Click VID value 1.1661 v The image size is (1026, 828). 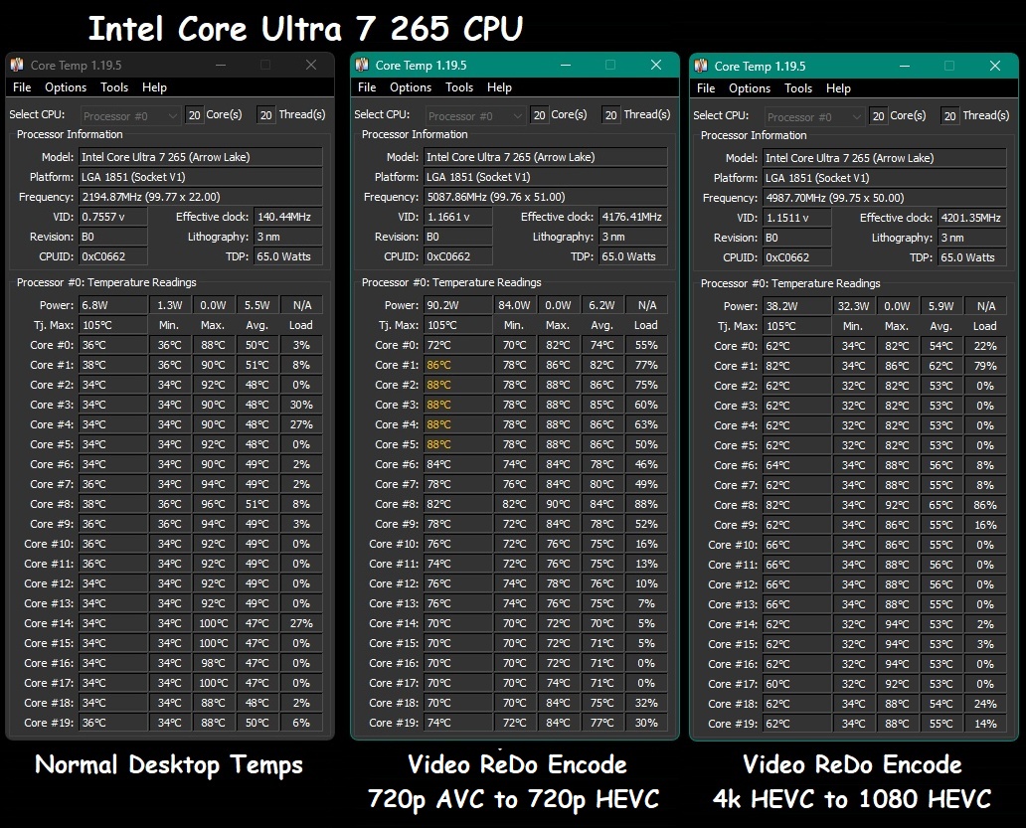point(458,217)
